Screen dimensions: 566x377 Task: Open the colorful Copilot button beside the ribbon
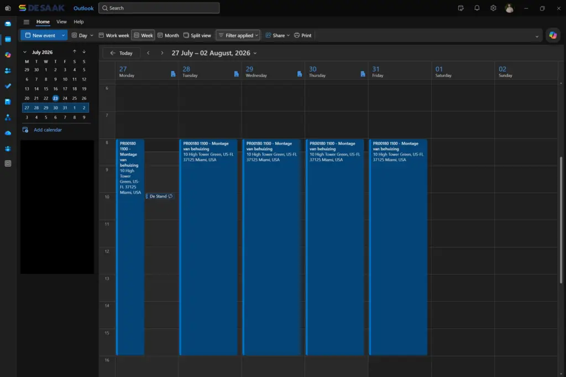[x=553, y=35]
